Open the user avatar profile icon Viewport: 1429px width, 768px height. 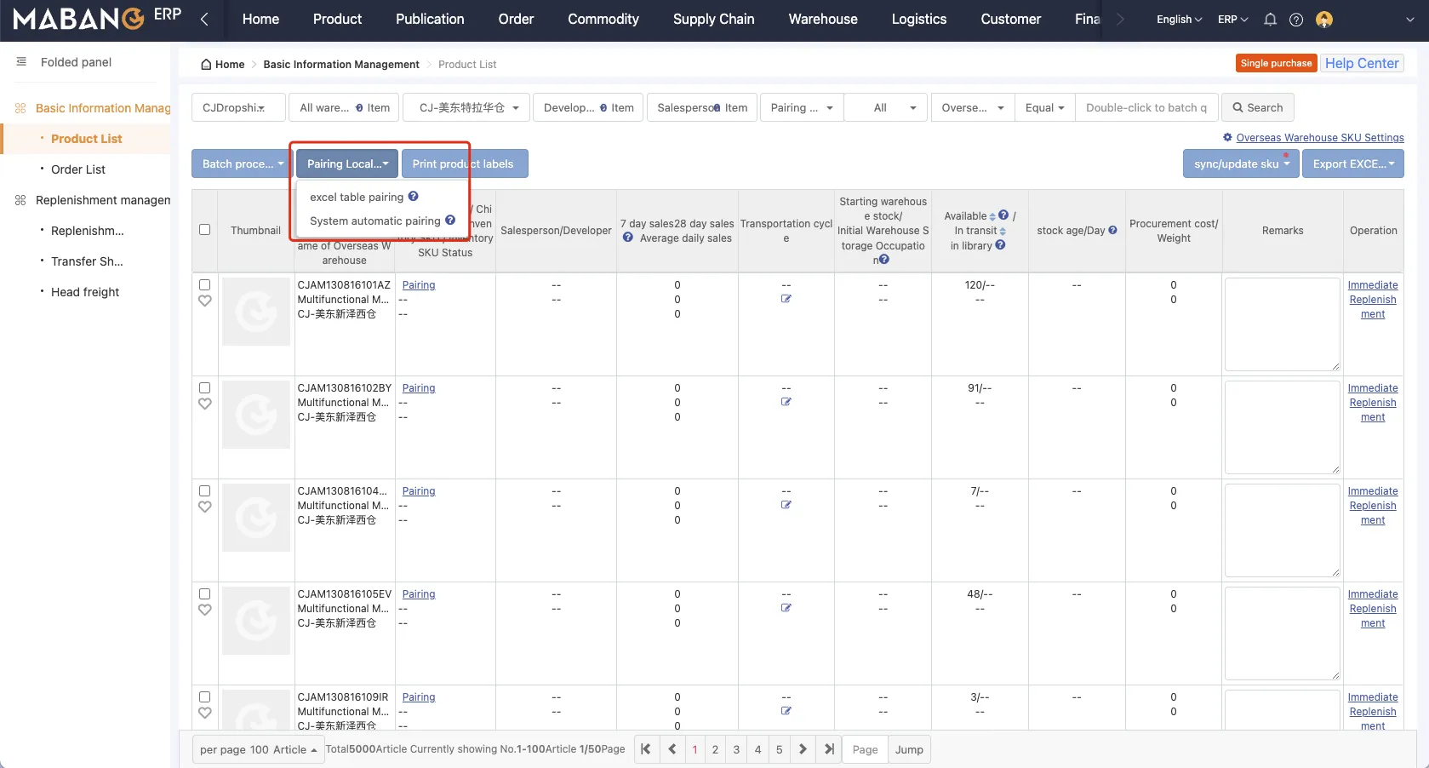(x=1323, y=20)
